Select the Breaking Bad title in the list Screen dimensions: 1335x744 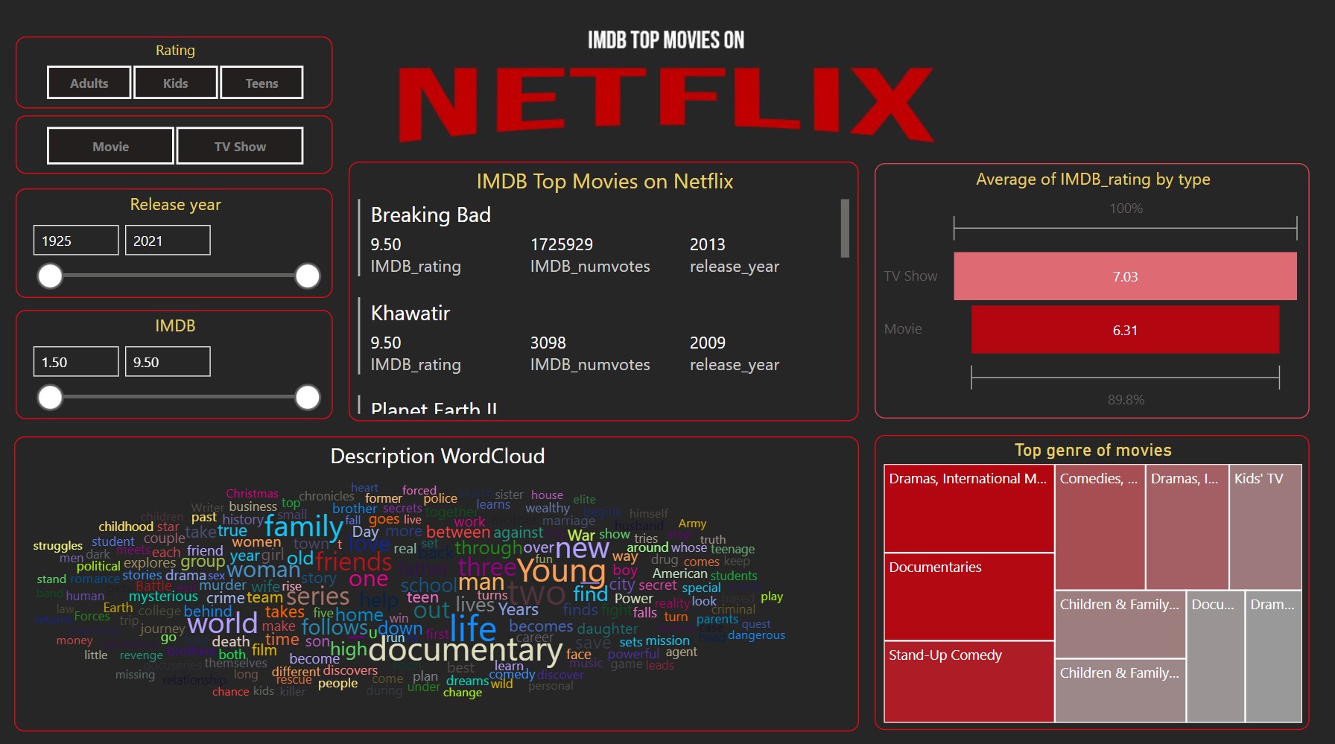(x=431, y=214)
